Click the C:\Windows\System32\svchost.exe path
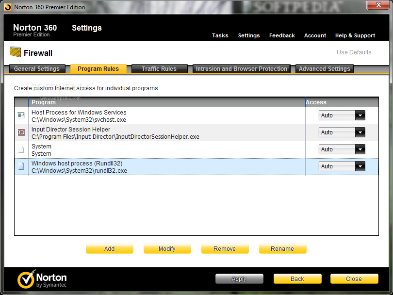The height and width of the screenshot is (295, 393). [x=79, y=120]
